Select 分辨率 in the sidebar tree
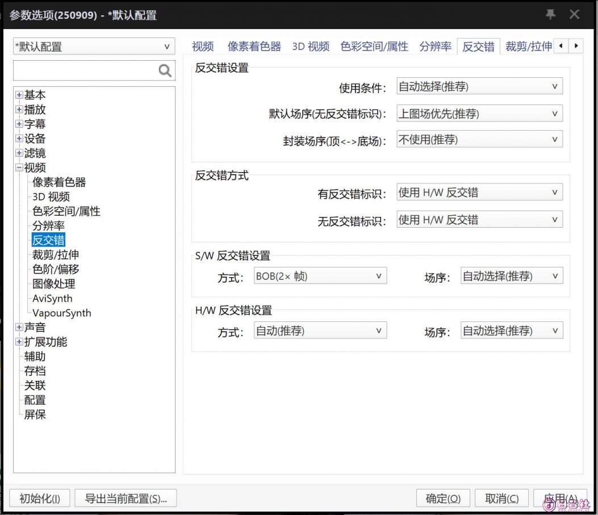Screen dimensions: 598x515 click(48, 225)
